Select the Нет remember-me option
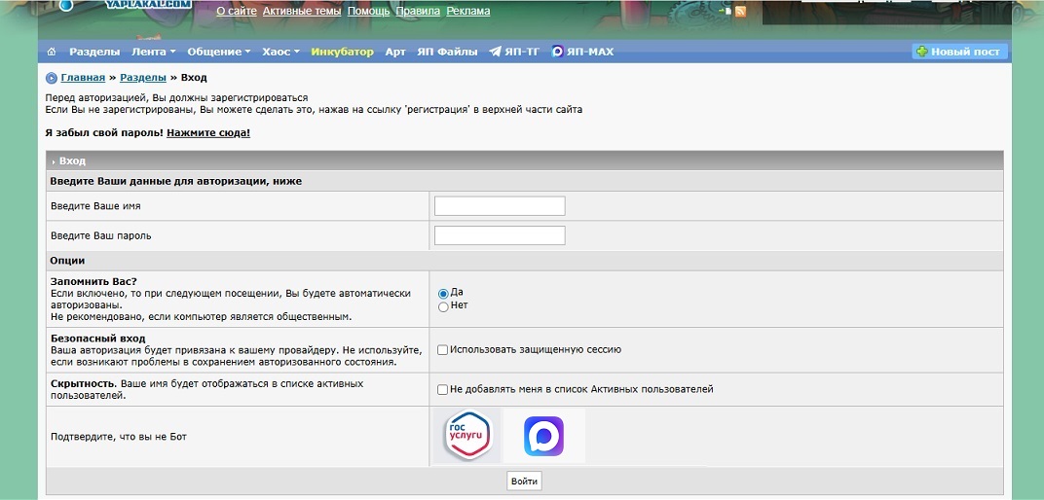The image size is (1044, 500). click(443, 306)
